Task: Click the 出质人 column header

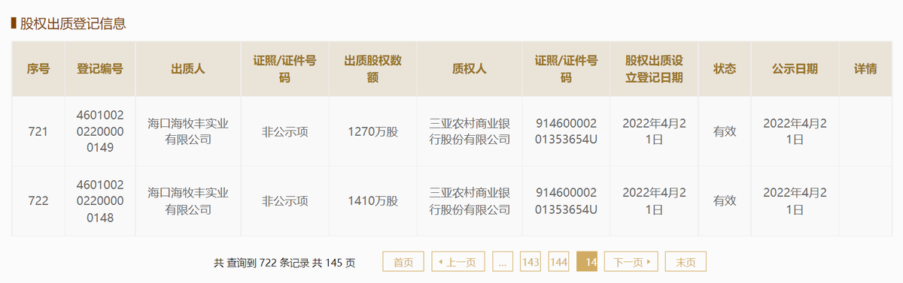Action: coord(188,69)
